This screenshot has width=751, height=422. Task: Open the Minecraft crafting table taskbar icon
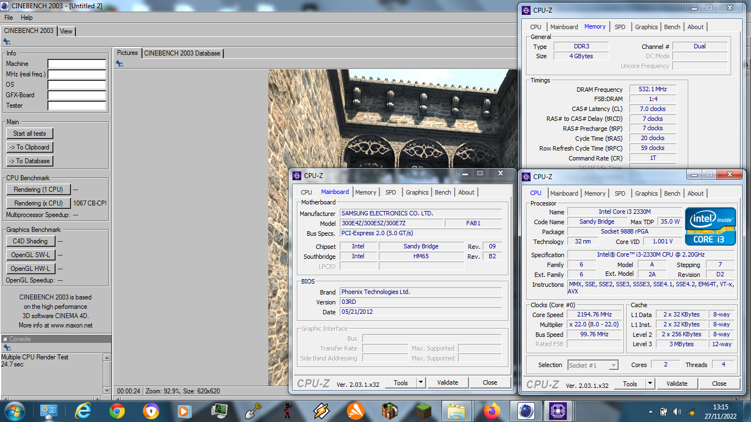390,411
